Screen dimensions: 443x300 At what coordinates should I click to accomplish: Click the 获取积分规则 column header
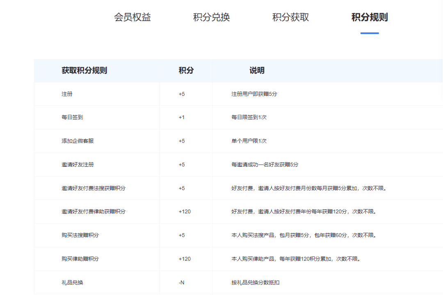click(x=84, y=70)
